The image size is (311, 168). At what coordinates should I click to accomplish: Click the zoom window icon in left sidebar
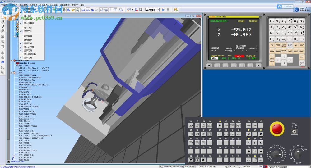click(3, 47)
